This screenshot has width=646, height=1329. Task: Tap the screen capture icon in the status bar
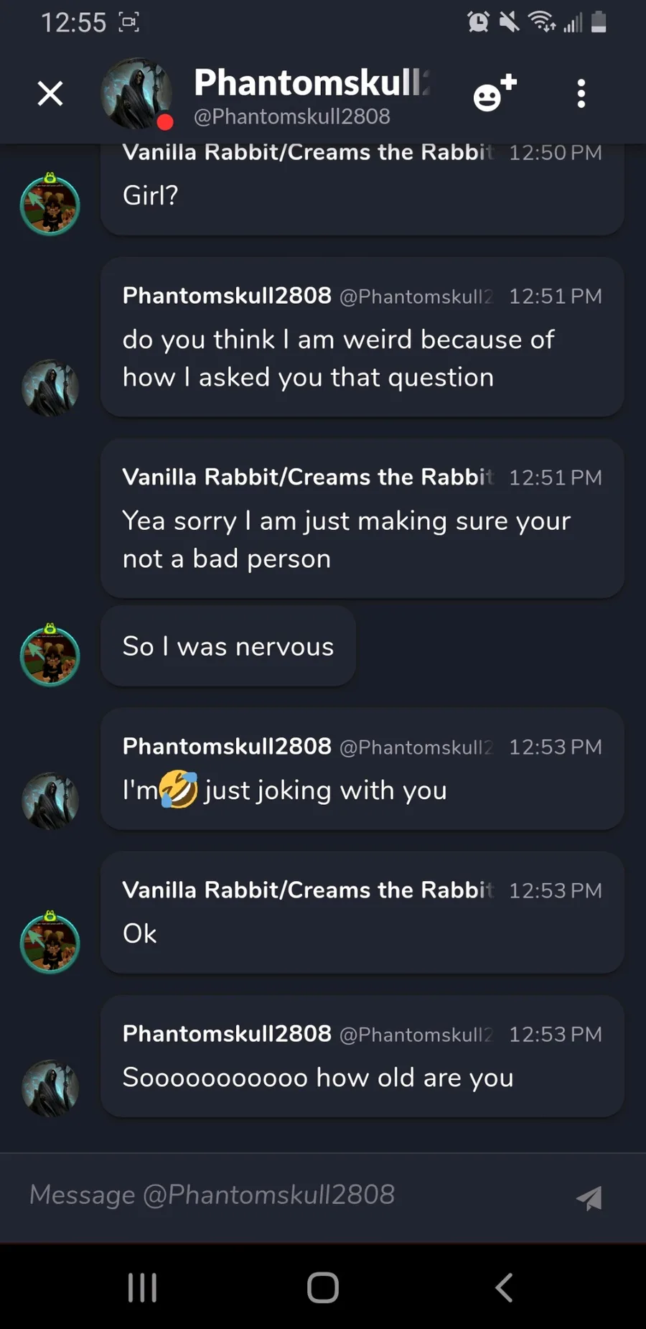129,22
